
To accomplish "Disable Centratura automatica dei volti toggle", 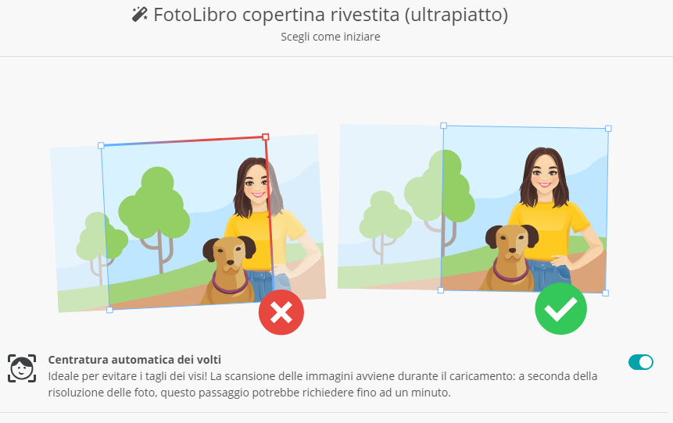I will coord(641,362).
